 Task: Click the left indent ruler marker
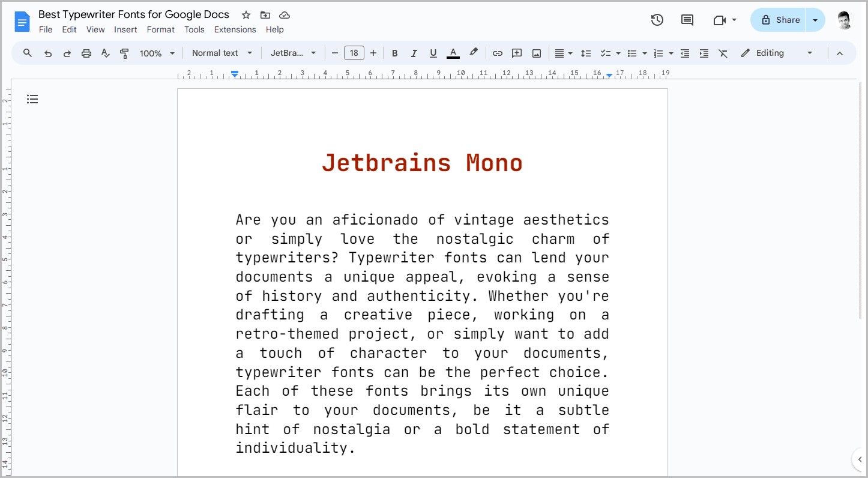click(235, 74)
